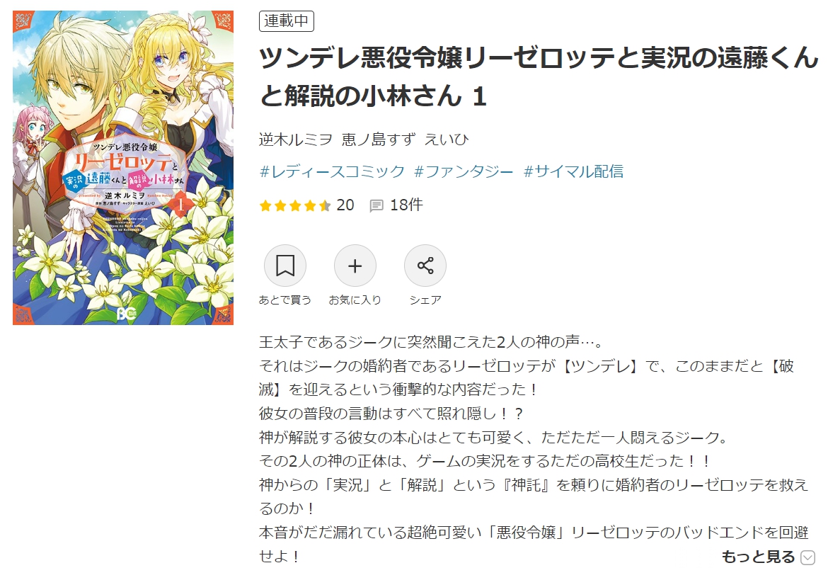Open the #レディースコミック tag
Screen dimensions: 828x580
click(x=332, y=171)
